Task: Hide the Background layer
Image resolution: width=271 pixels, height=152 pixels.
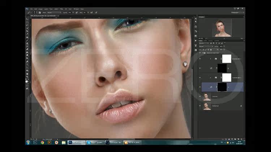Action: click(x=200, y=106)
